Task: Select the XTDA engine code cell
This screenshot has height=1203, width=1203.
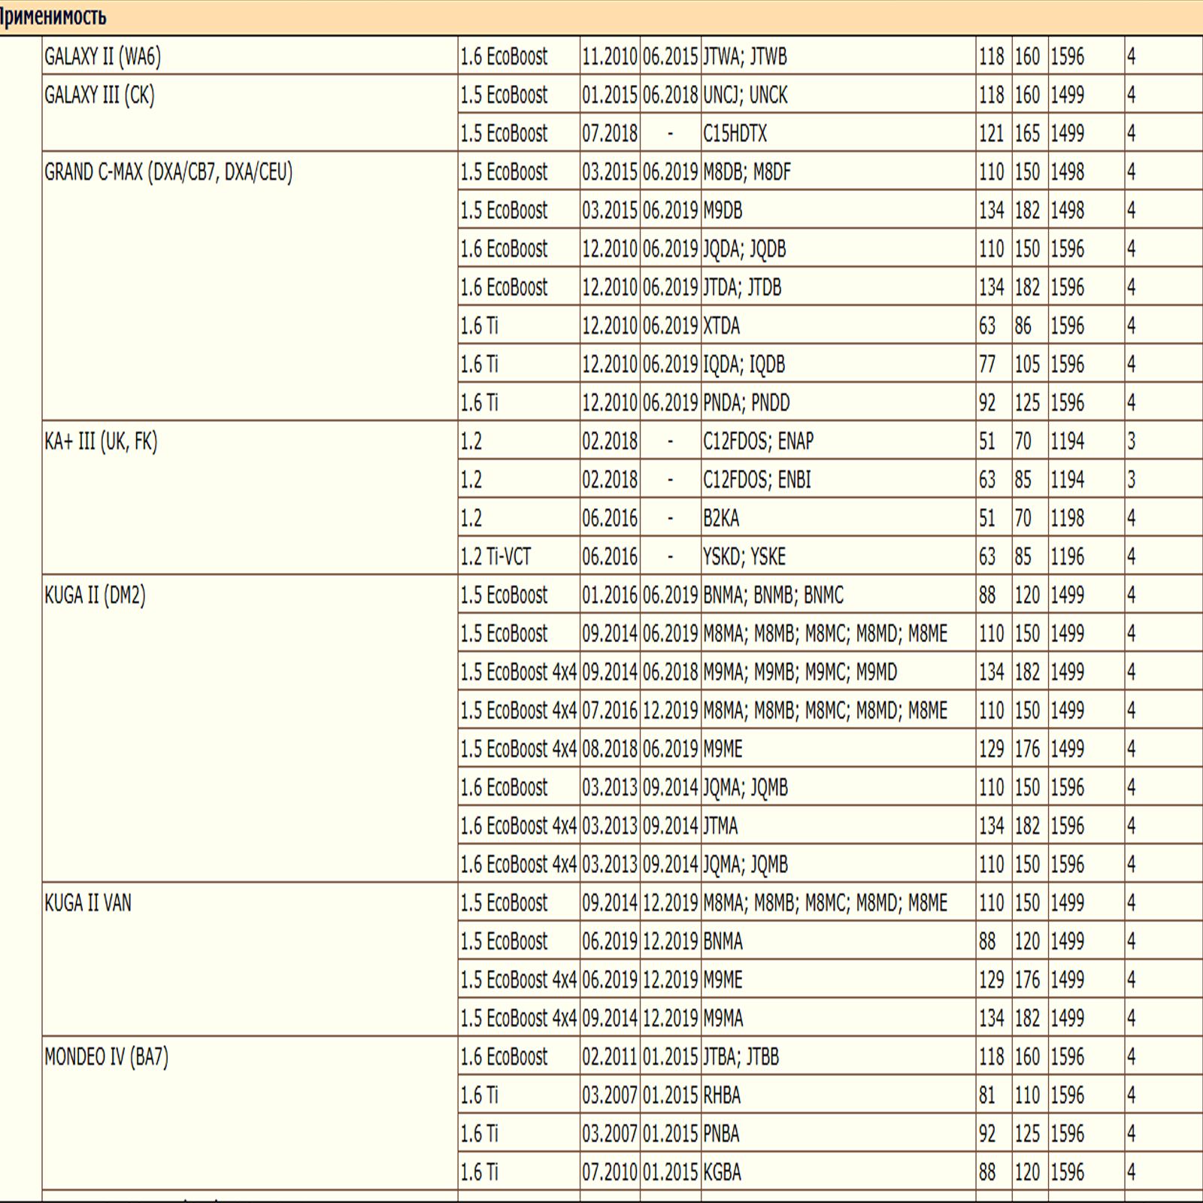Action: tap(721, 326)
